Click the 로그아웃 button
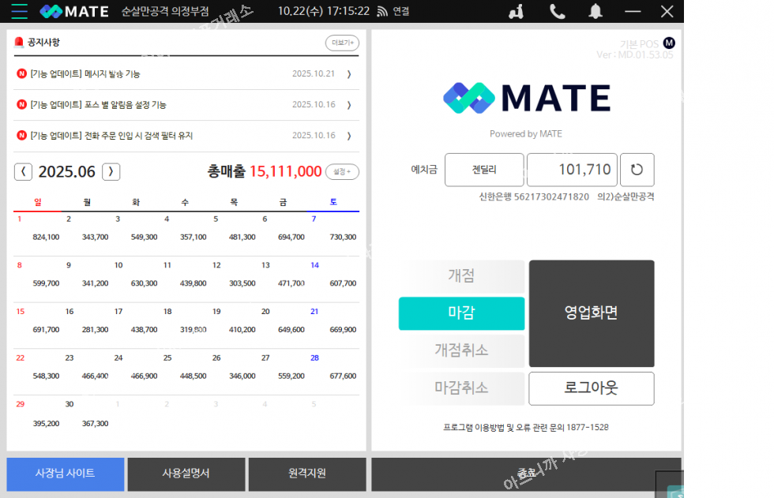Image resolution: width=774 pixels, height=498 pixels. (x=591, y=388)
